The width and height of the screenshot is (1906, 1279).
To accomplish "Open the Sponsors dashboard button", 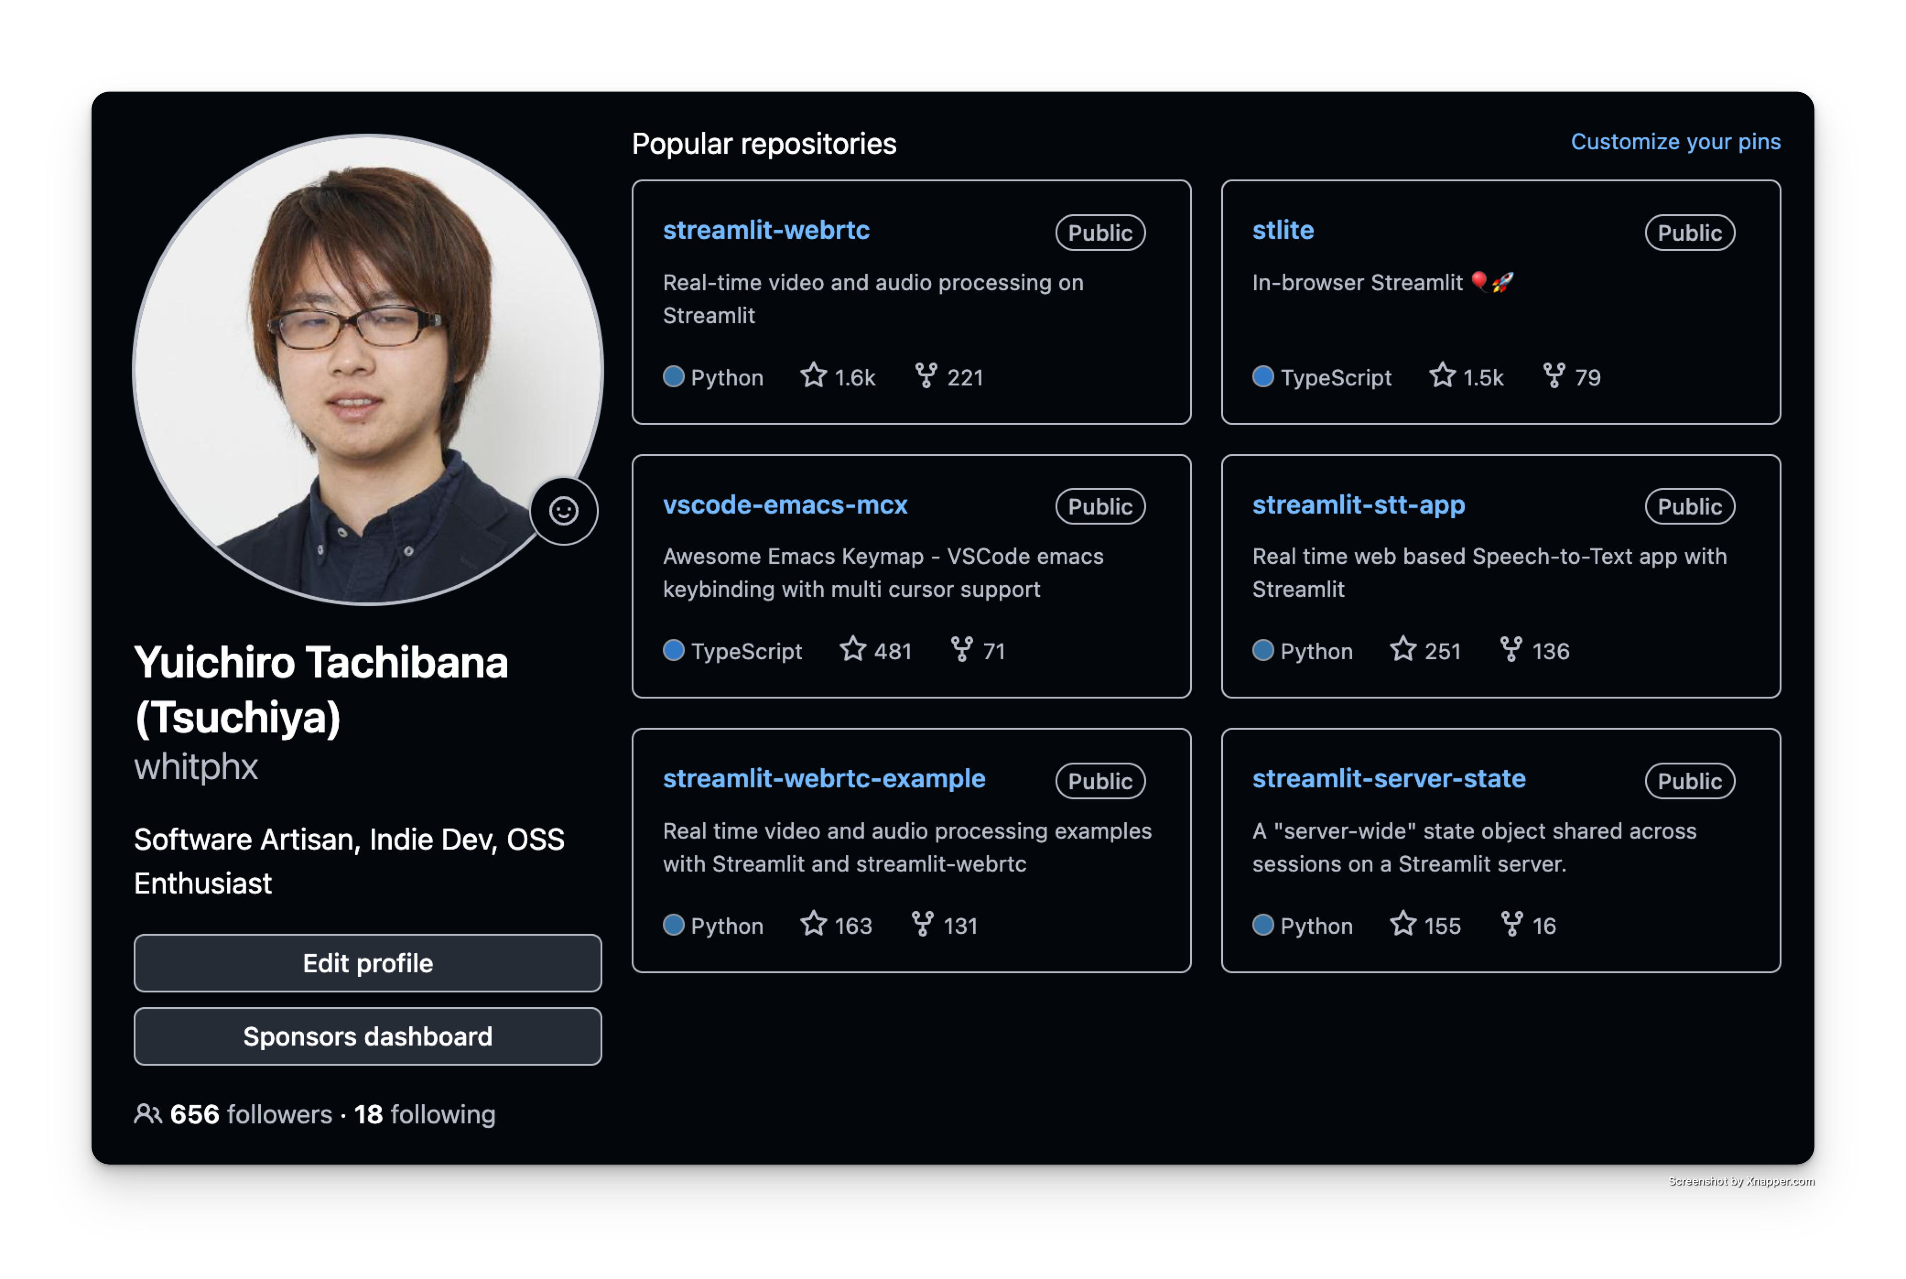I will coord(368,1036).
